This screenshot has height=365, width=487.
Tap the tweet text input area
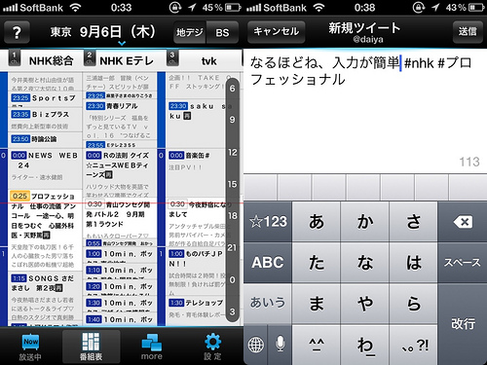365,111
